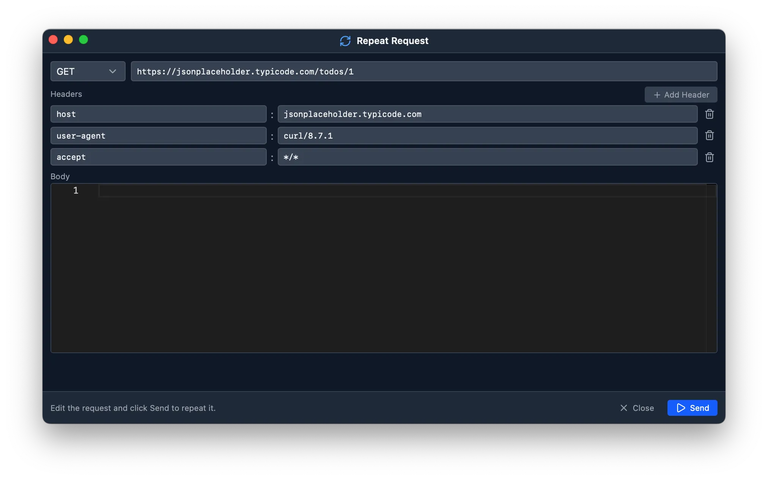768x480 pixels.
Task: Click the X icon next to Close
Action: pos(623,408)
